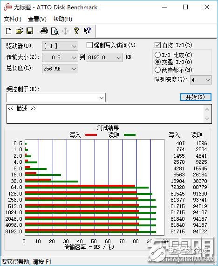Viewport: 218px width, 266px height.
Task: Open print preview icon
Action: [x=55, y=31]
